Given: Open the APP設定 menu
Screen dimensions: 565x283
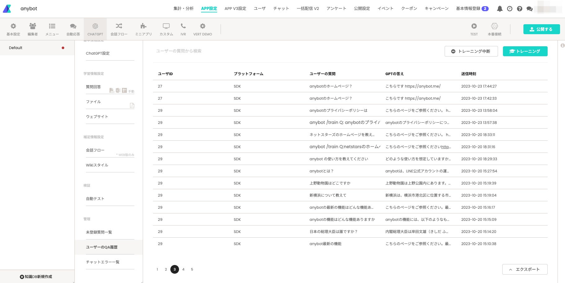Looking at the screenshot, I should coord(209,9).
